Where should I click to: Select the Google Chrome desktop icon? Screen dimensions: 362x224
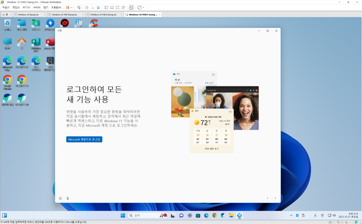pyautogui.click(x=7, y=82)
